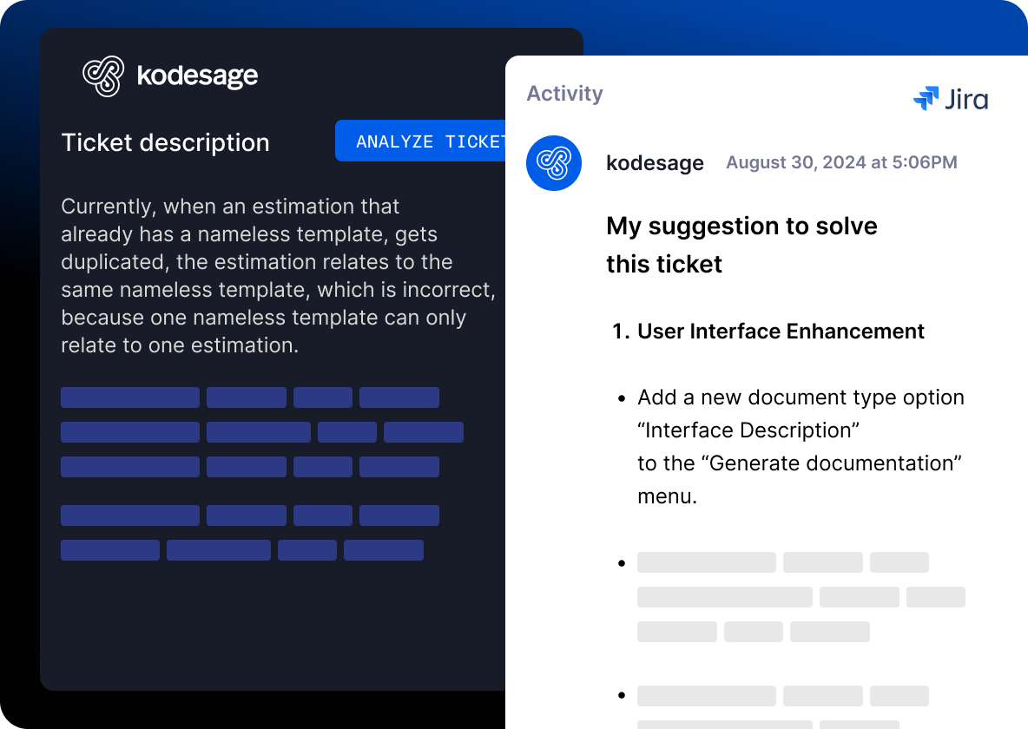Select the white swirl inside the avatar circle
Image resolution: width=1028 pixels, height=729 pixels.
[x=553, y=162]
